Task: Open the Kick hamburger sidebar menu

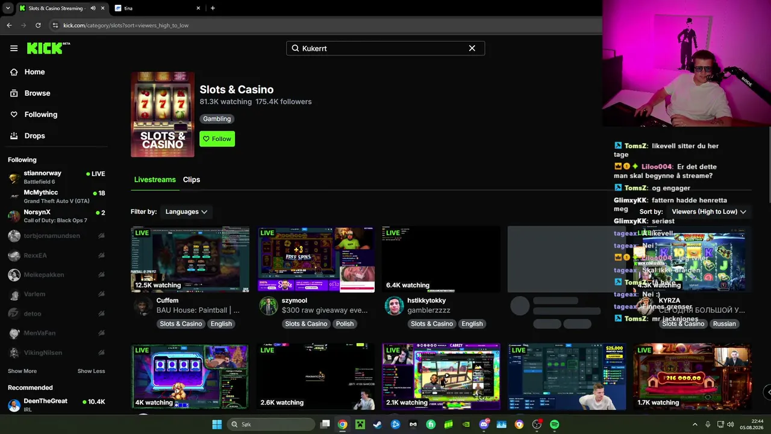Action: tap(14, 48)
